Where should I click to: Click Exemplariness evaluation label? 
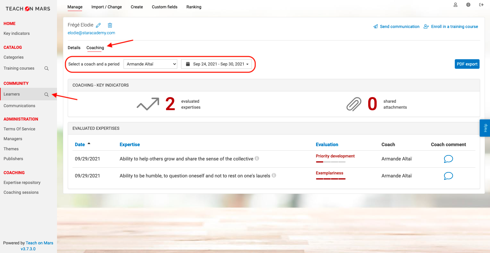point(329,173)
